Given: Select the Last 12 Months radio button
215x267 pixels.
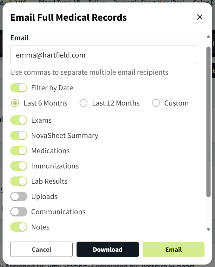Looking at the screenshot, I should pyautogui.click(x=83, y=103).
